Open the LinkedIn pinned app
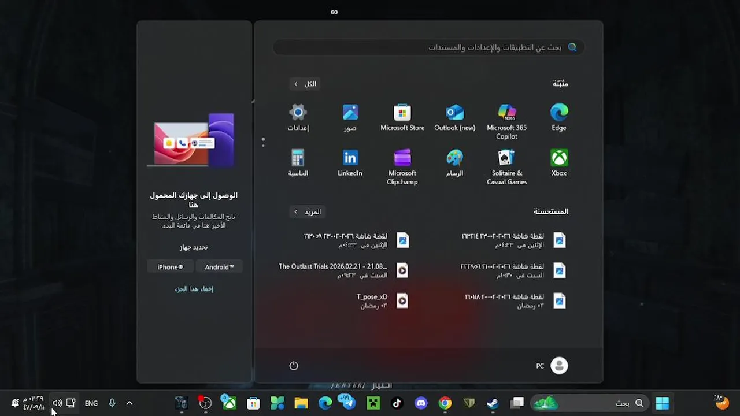 [350, 164]
